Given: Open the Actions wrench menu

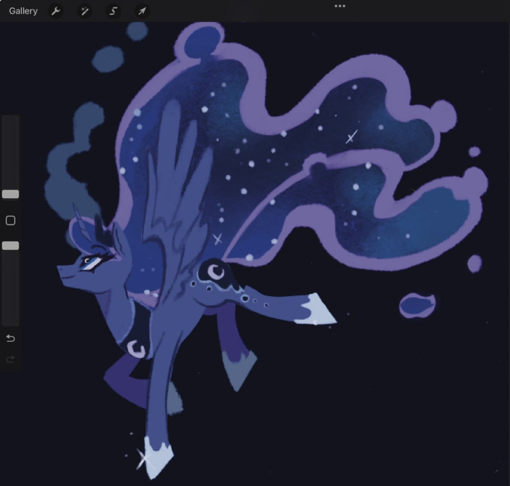Looking at the screenshot, I should [x=56, y=11].
